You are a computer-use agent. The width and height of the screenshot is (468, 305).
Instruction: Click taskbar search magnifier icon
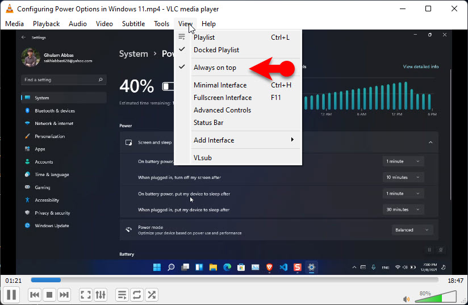coord(171,267)
